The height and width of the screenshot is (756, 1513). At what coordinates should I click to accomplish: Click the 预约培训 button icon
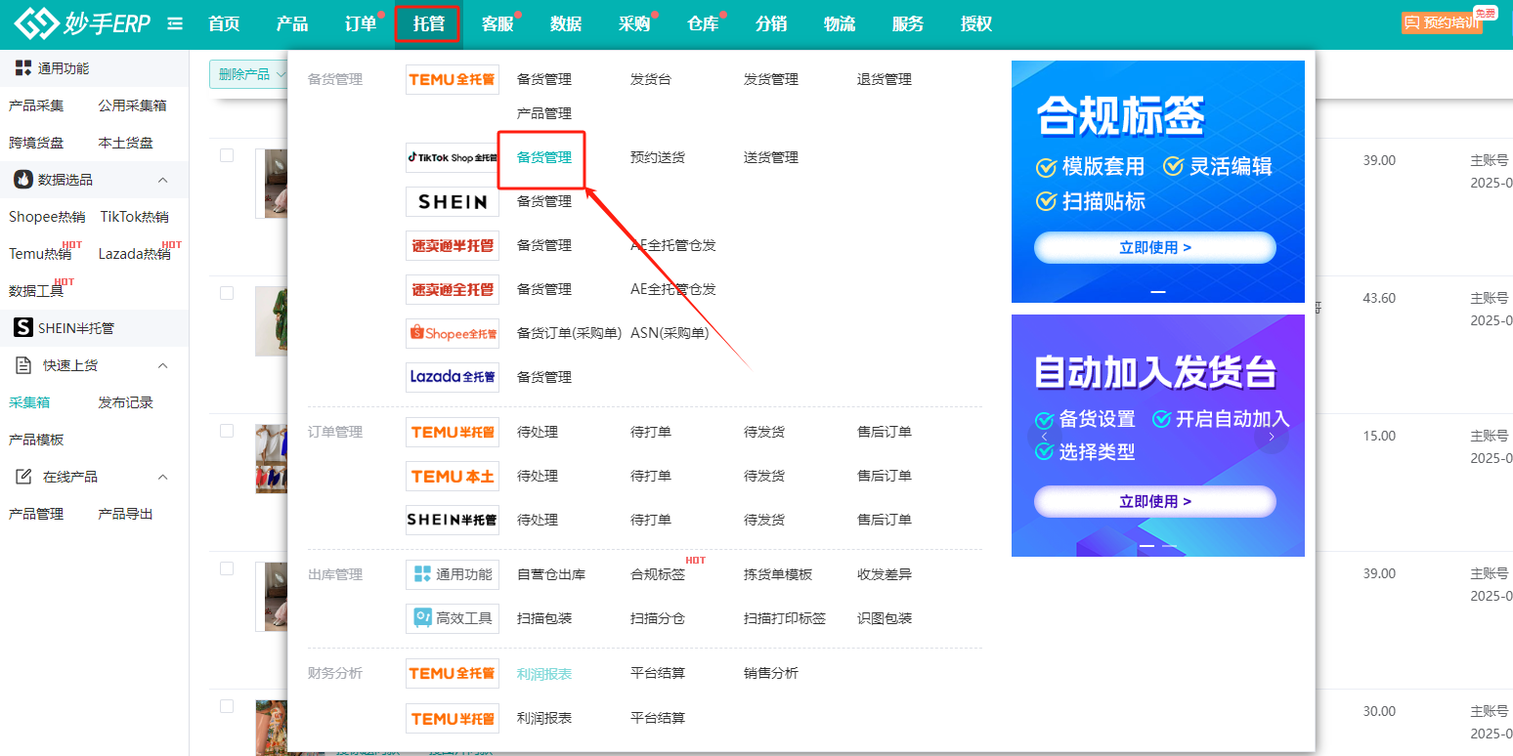[1411, 22]
